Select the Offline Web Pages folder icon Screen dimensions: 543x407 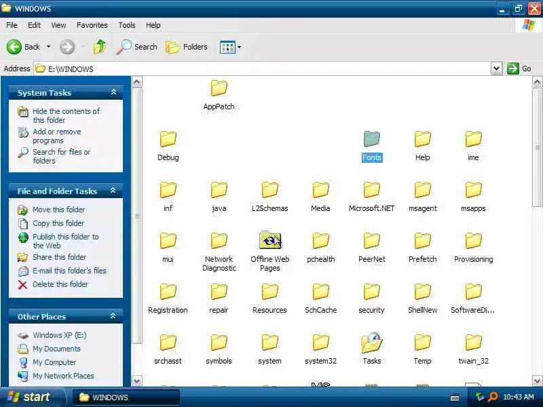pos(270,240)
